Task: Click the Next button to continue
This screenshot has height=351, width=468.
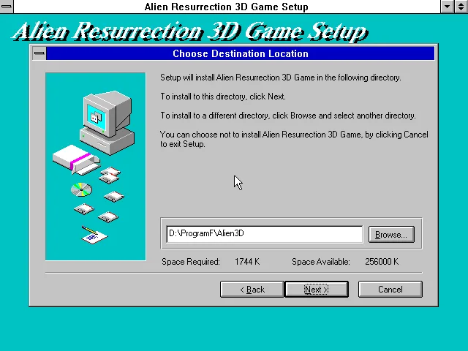Action: 317,290
